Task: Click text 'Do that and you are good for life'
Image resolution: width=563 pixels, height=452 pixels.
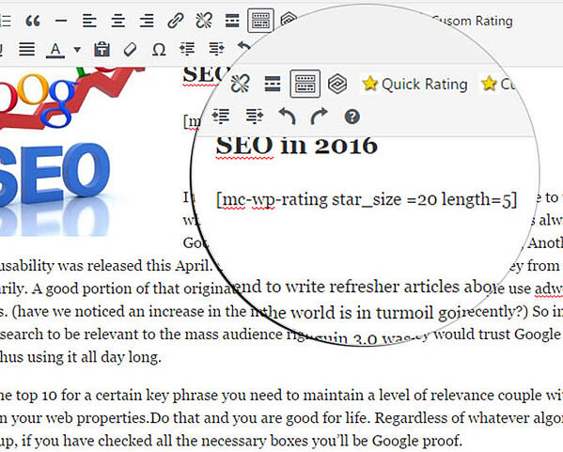Action: tap(259, 418)
